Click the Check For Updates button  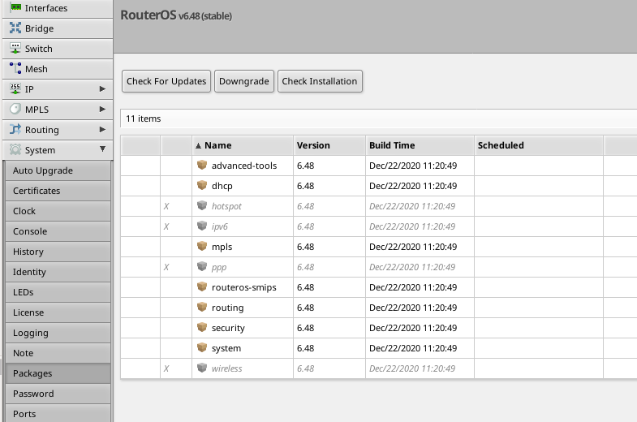166,81
